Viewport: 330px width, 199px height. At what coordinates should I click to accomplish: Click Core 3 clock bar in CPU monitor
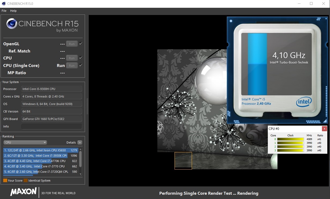(290, 151)
